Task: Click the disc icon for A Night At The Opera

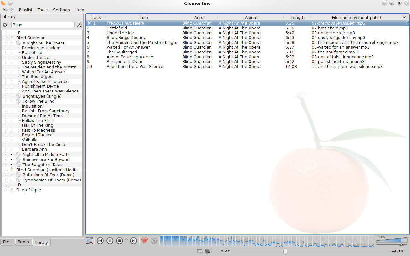Action: click(18, 43)
